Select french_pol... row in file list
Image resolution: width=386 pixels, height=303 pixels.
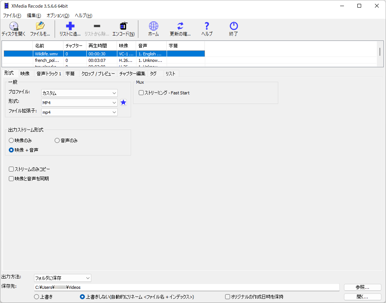click(104, 60)
